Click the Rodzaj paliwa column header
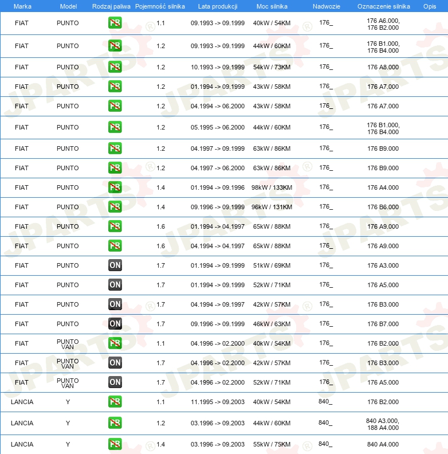The width and height of the screenshot is (448, 454). point(111,6)
